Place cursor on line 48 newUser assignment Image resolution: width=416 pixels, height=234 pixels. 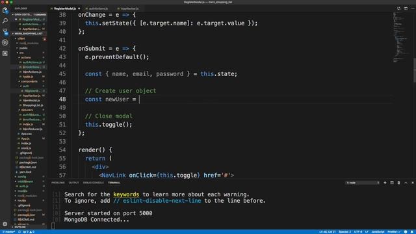tap(110, 99)
